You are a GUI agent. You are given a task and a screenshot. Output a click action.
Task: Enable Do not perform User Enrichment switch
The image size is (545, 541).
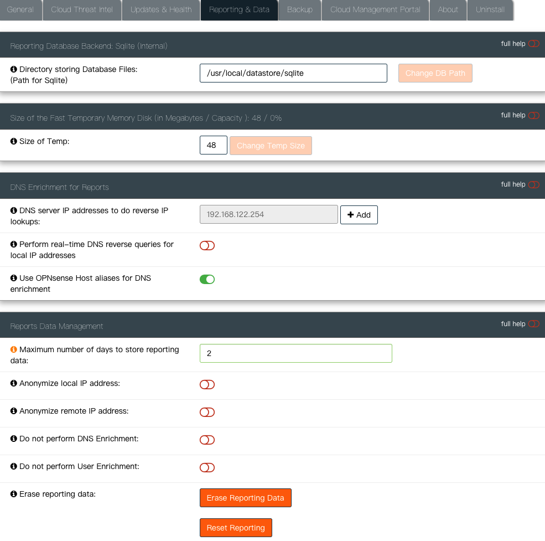pos(207,467)
